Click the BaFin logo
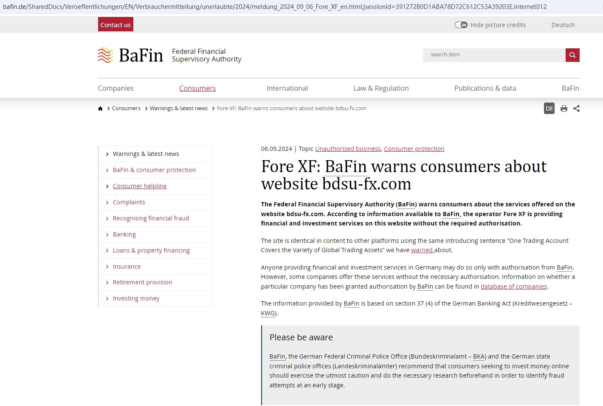 [130, 55]
